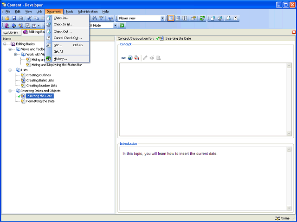Select Formatting the Date topic

pyautogui.click(x=40, y=101)
